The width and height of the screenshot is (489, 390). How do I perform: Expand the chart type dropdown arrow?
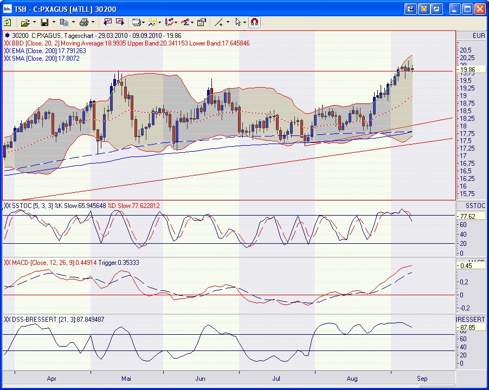click(143, 22)
